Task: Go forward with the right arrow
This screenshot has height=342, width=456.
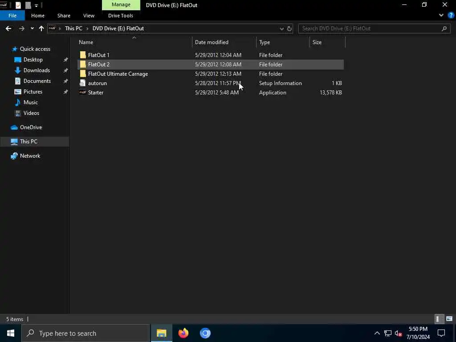Action: click(21, 28)
